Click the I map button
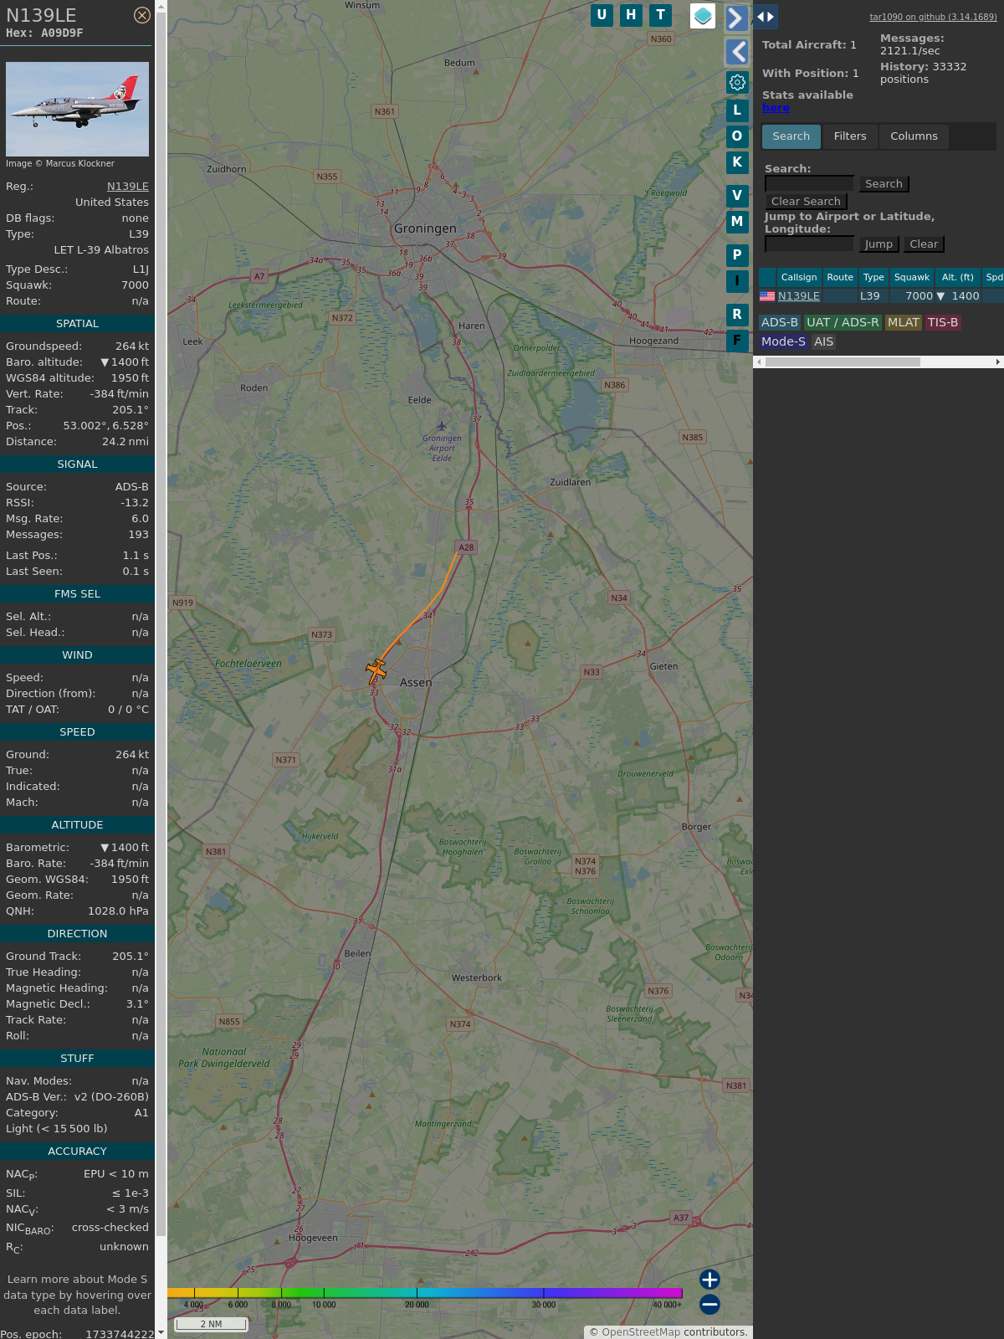Image resolution: width=1004 pixels, height=1339 pixels. point(737,281)
